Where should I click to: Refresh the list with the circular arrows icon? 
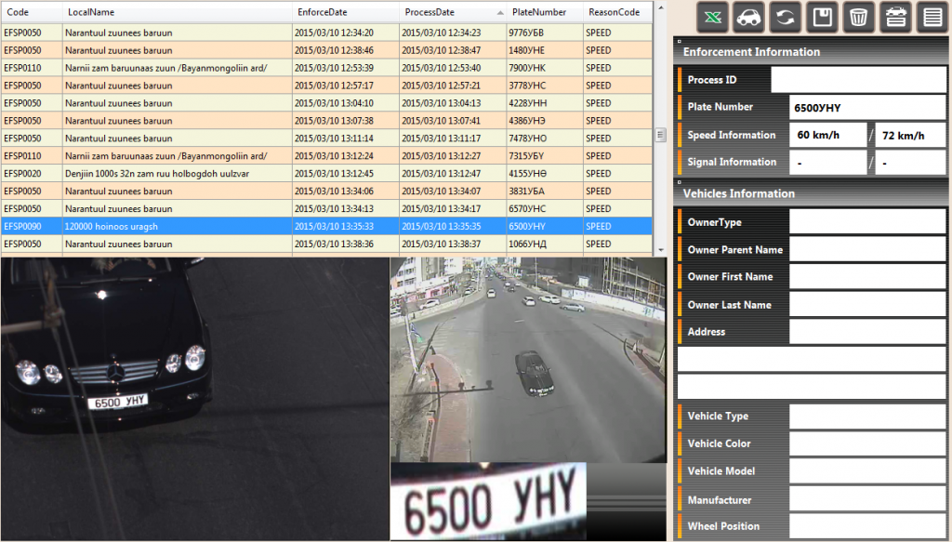click(x=786, y=18)
